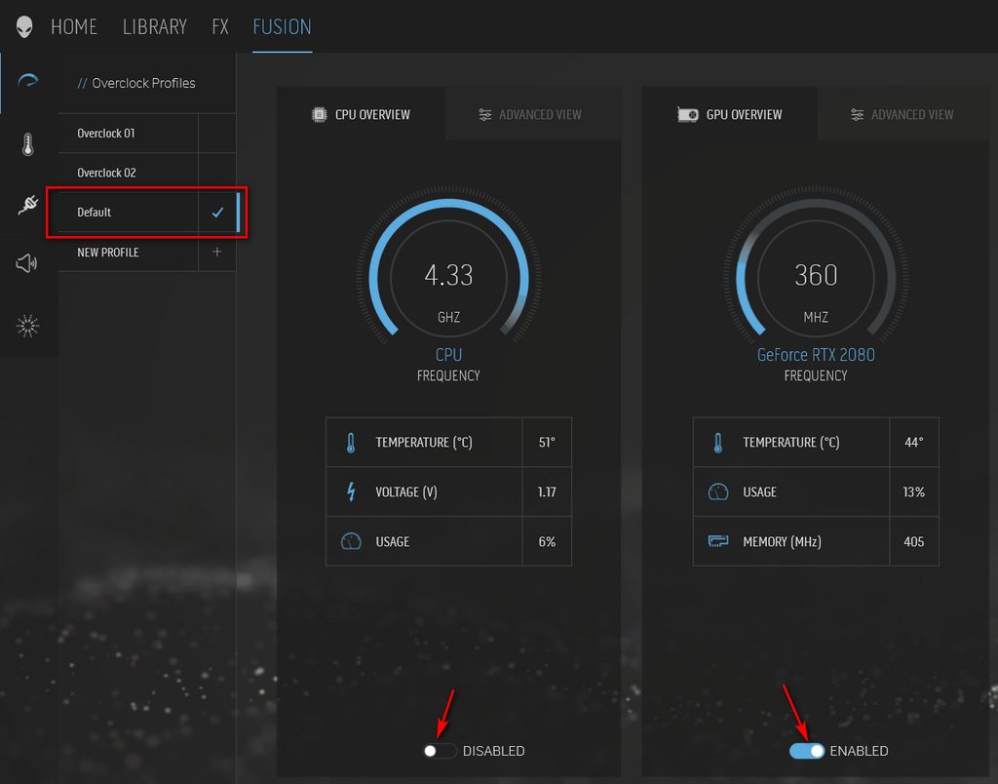Click the CPU chip icon
998x784 pixels.
[319, 115]
